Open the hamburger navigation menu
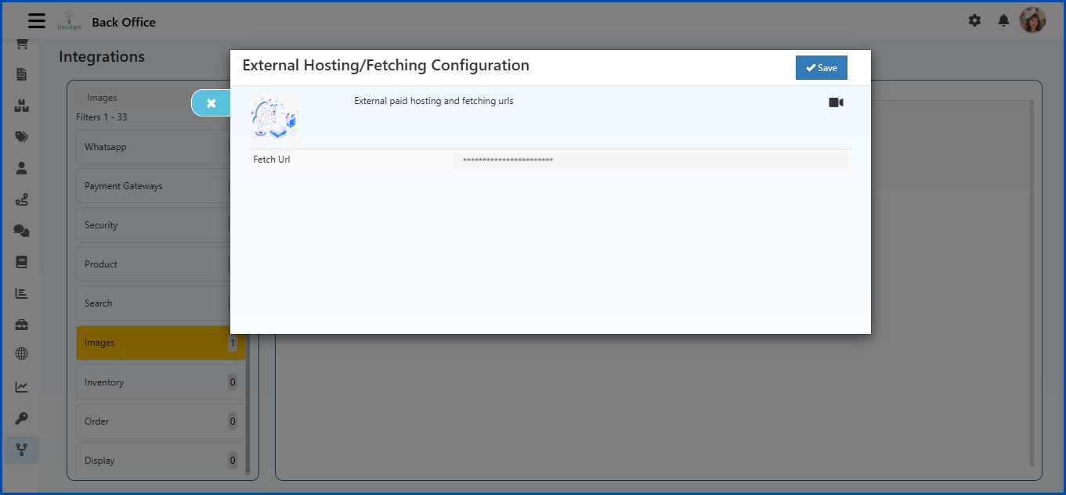1066x495 pixels. tap(36, 20)
